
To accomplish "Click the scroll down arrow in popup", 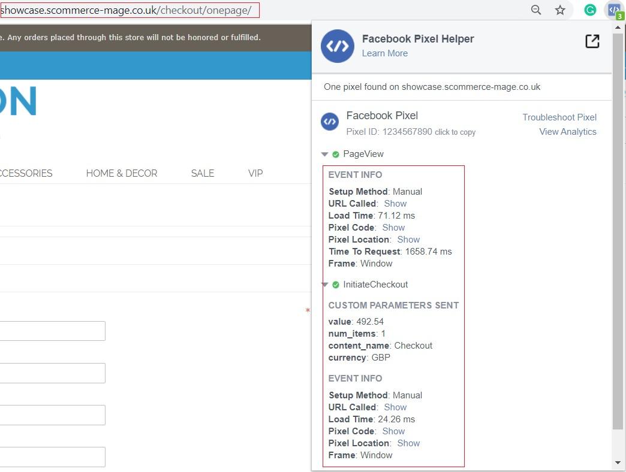I will point(618,463).
